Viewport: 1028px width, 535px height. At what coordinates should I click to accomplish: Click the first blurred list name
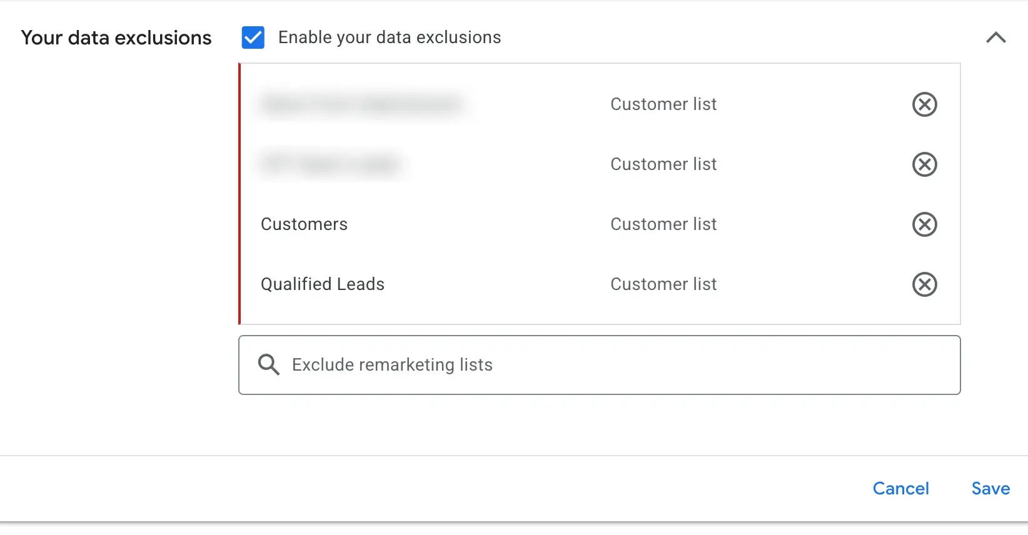[361, 104]
